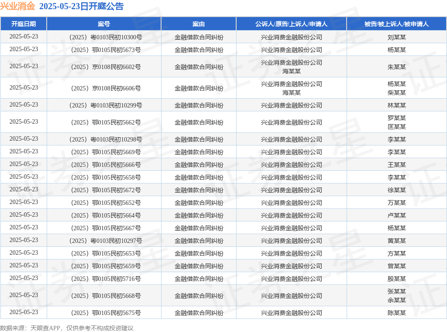Image resolution: width=447 pixels, height=332 pixels.
Task: Click case number 鄂0105民初5666号
Action: pos(106,165)
